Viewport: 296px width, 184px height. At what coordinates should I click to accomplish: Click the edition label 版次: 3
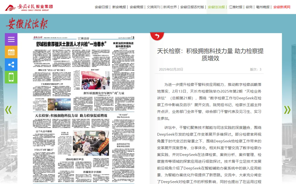[256, 69]
